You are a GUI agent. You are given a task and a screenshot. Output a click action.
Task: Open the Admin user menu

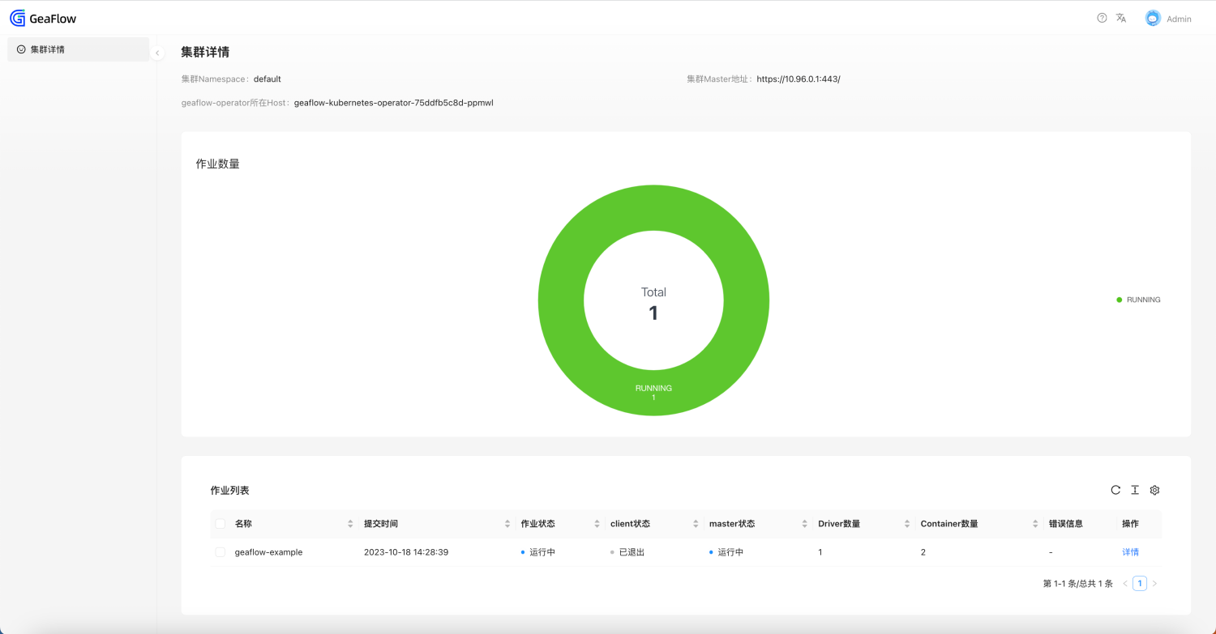1179,19
